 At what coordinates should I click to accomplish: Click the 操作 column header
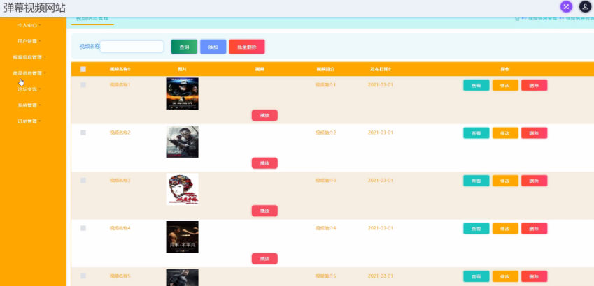click(505, 70)
